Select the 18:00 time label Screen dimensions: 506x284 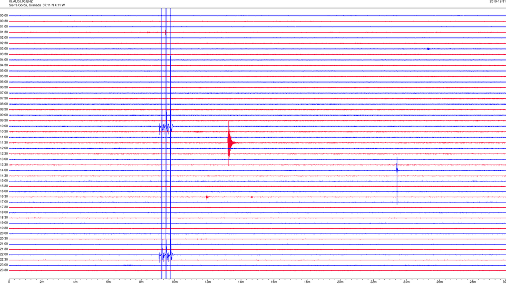(4, 212)
